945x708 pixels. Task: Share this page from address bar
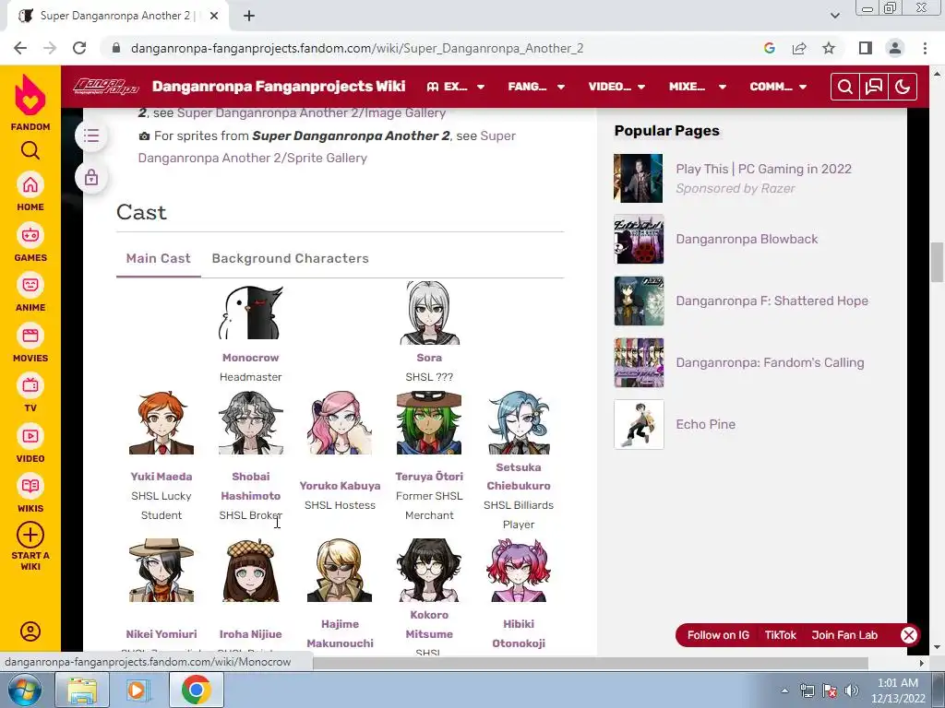point(799,48)
